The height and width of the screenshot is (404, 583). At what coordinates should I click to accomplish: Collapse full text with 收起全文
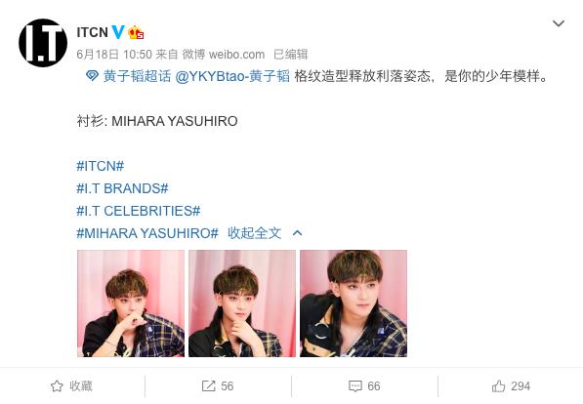[254, 233]
